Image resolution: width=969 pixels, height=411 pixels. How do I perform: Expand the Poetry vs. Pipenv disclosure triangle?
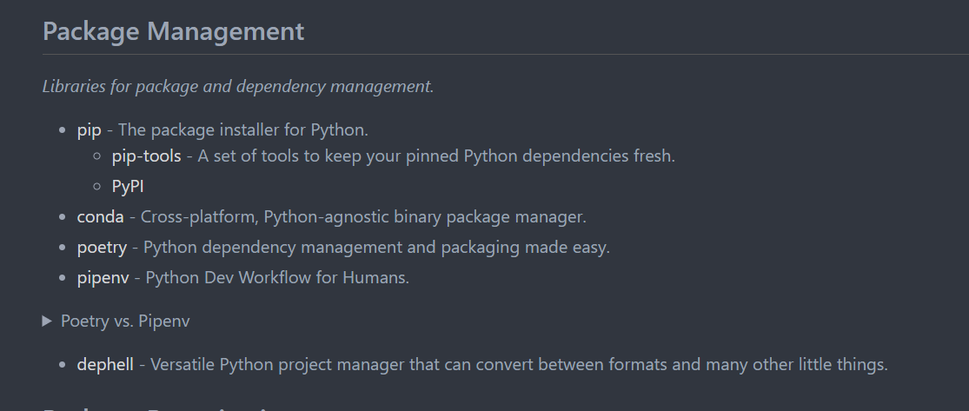(47, 322)
